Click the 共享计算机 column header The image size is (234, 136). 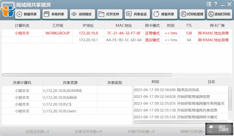point(22,83)
